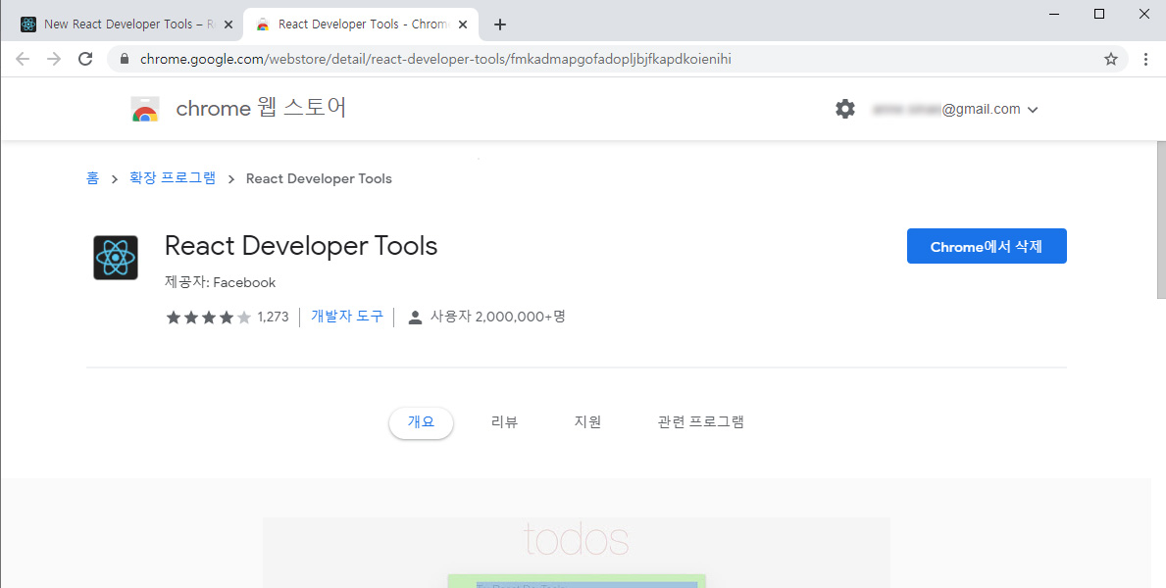Click the 제공자: Facebook text
The height and width of the screenshot is (588, 1166).
[220, 282]
